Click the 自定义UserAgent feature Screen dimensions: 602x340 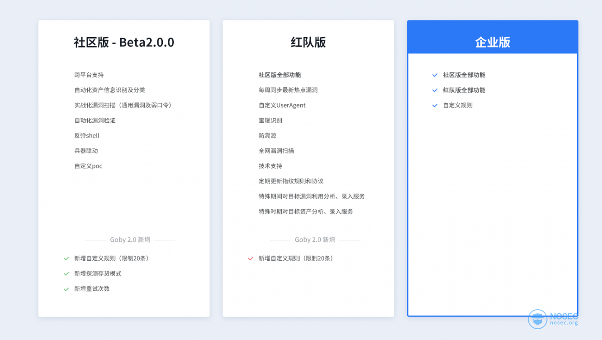[x=282, y=105]
